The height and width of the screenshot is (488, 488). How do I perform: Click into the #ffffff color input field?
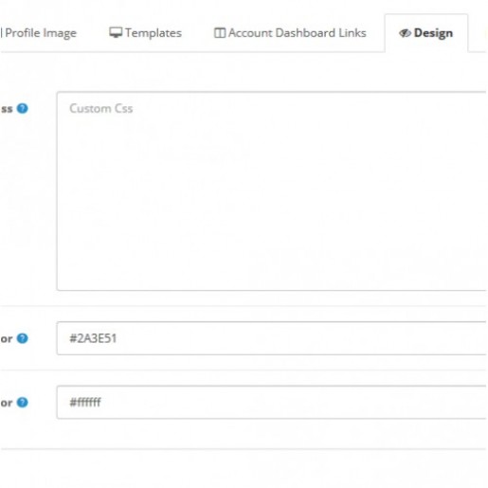[x=272, y=402]
